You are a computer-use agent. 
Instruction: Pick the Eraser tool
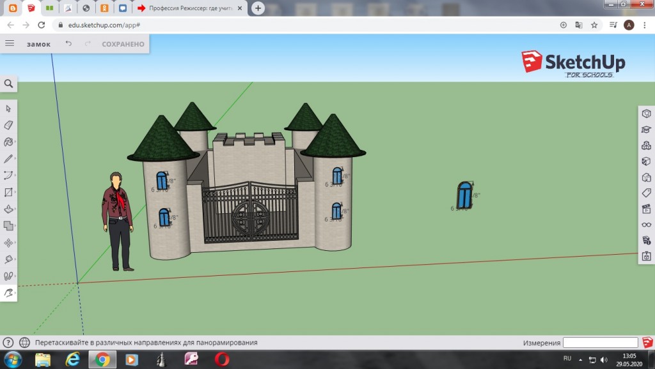(8, 125)
